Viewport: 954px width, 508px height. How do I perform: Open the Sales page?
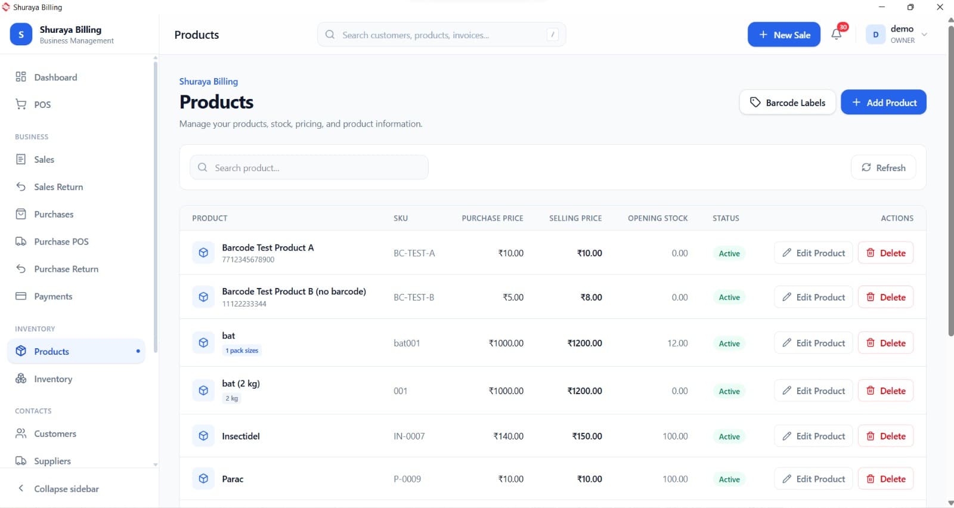click(x=77, y=159)
